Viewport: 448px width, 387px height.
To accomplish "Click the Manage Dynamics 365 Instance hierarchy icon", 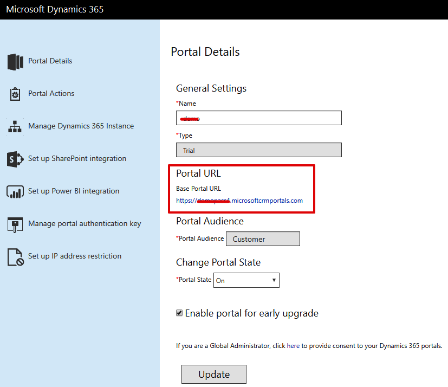I will pyautogui.click(x=15, y=127).
